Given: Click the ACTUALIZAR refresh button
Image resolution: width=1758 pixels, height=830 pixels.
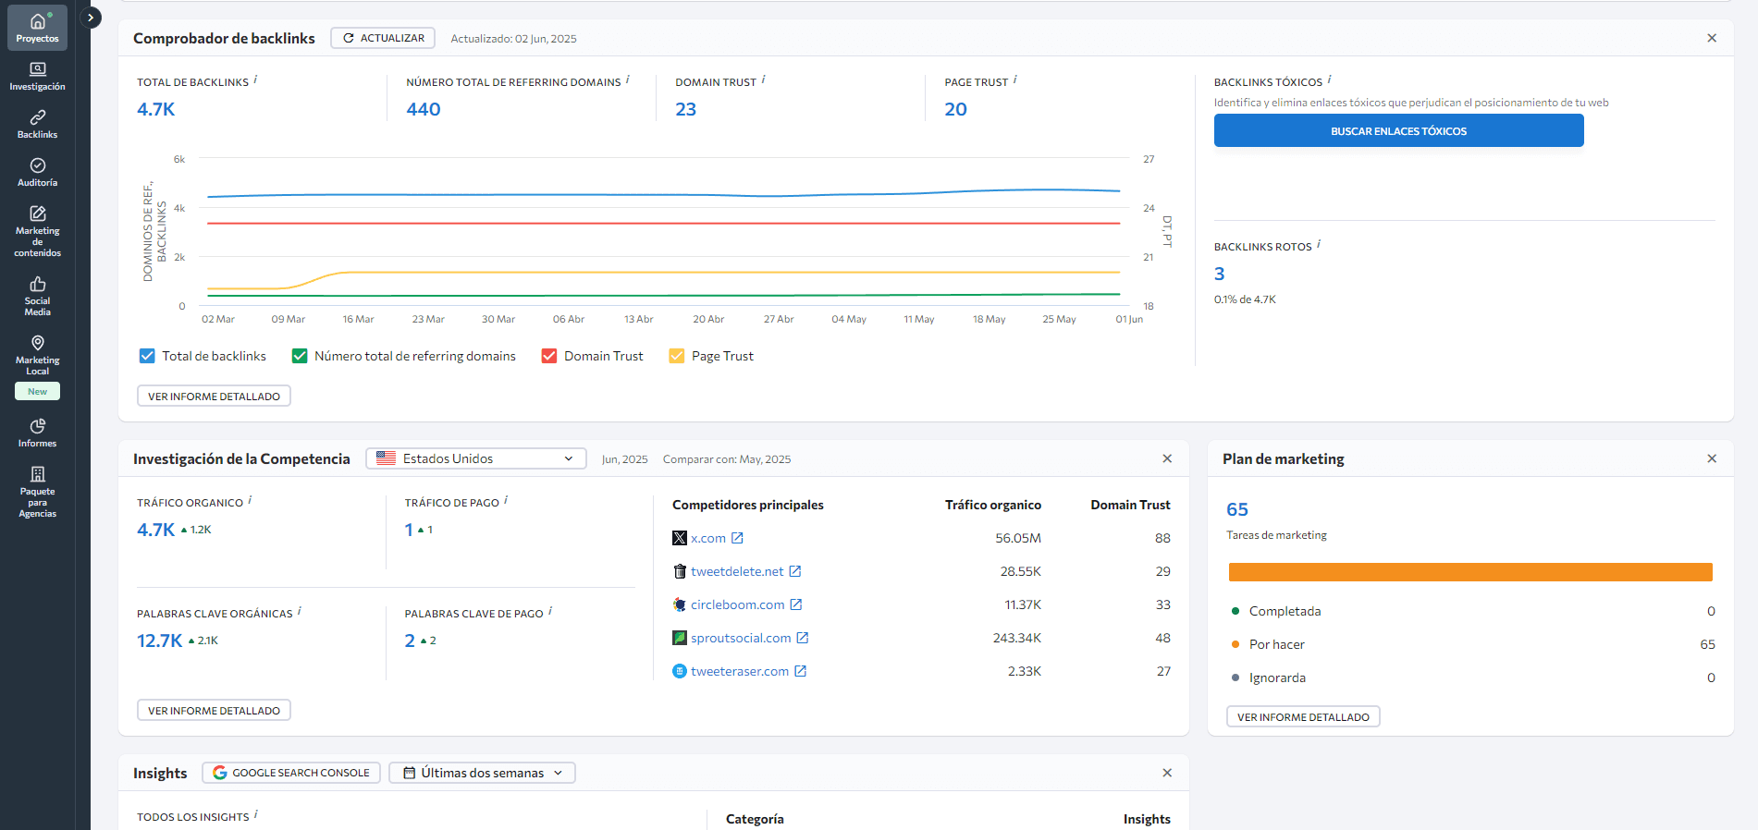Looking at the screenshot, I should [383, 38].
